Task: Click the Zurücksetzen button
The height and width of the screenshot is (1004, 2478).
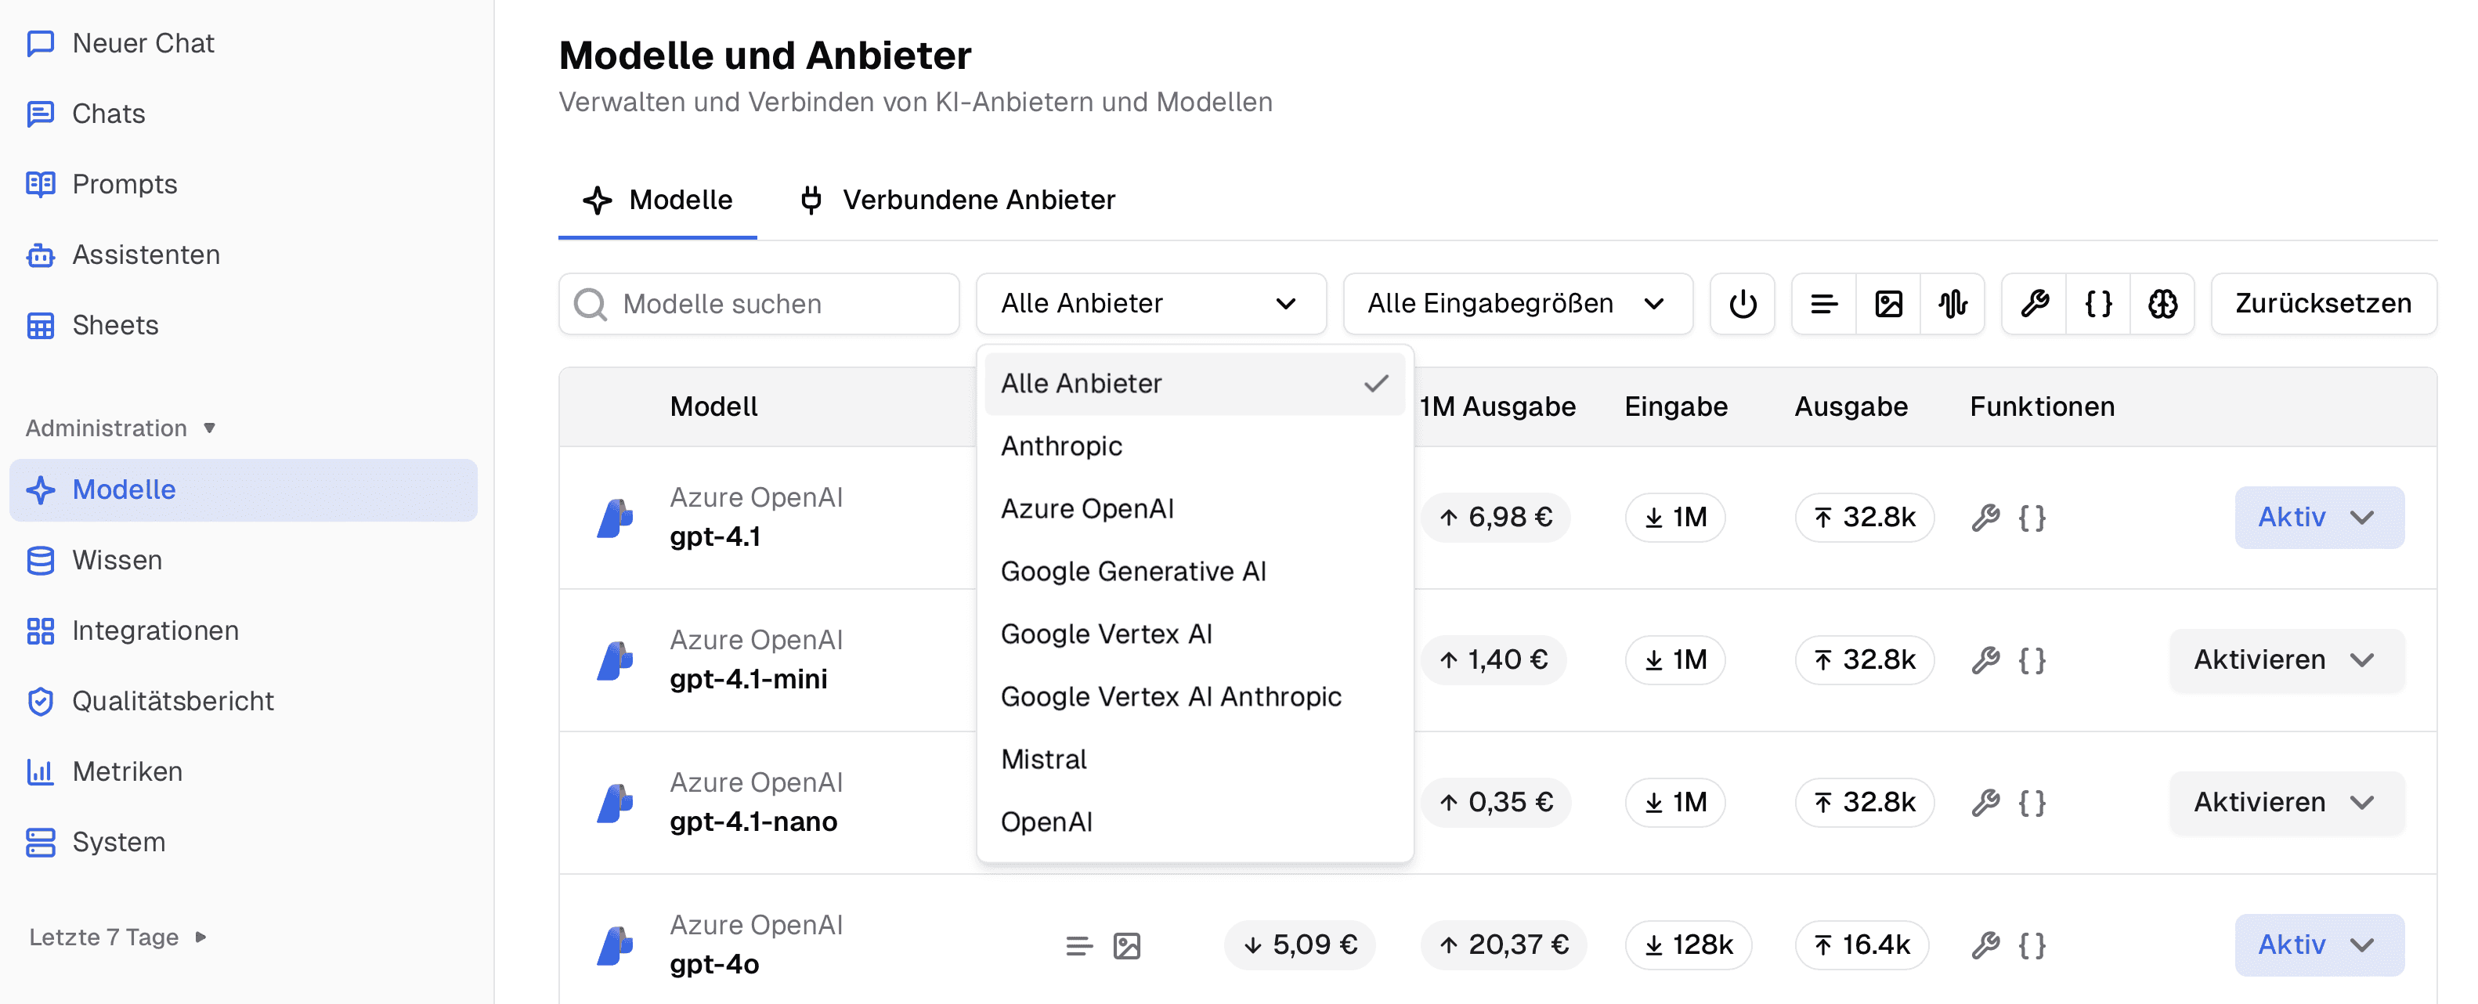Action: pos(2322,304)
